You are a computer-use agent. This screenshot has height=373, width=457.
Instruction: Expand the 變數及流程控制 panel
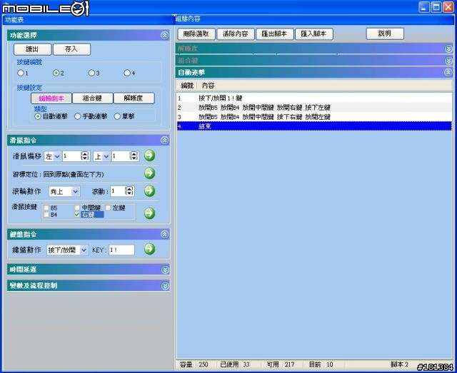[x=165, y=286]
